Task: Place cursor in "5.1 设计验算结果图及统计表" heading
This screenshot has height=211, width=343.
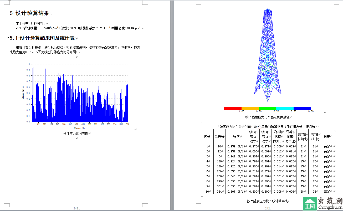Action: (42, 38)
